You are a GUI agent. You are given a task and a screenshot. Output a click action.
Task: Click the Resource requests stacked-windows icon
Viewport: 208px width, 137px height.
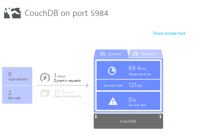tap(45, 93)
